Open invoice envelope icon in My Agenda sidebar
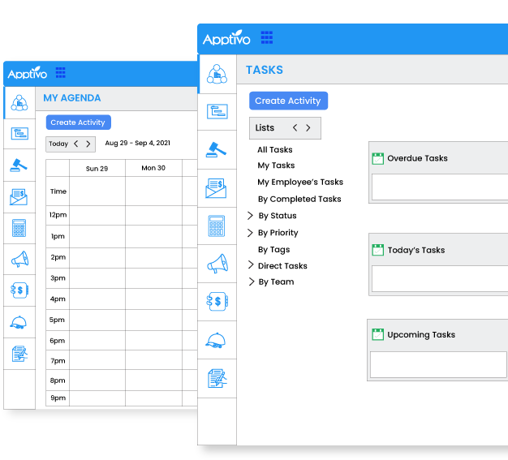The height and width of the screenshot is (460, 508). pyautogui.click(x=19, y=197)
